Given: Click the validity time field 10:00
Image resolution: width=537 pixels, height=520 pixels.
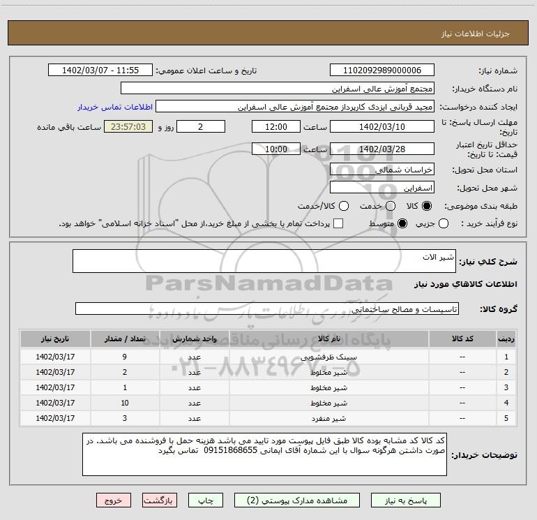Looking at the screenshot, I should click(x=276, y=149).
